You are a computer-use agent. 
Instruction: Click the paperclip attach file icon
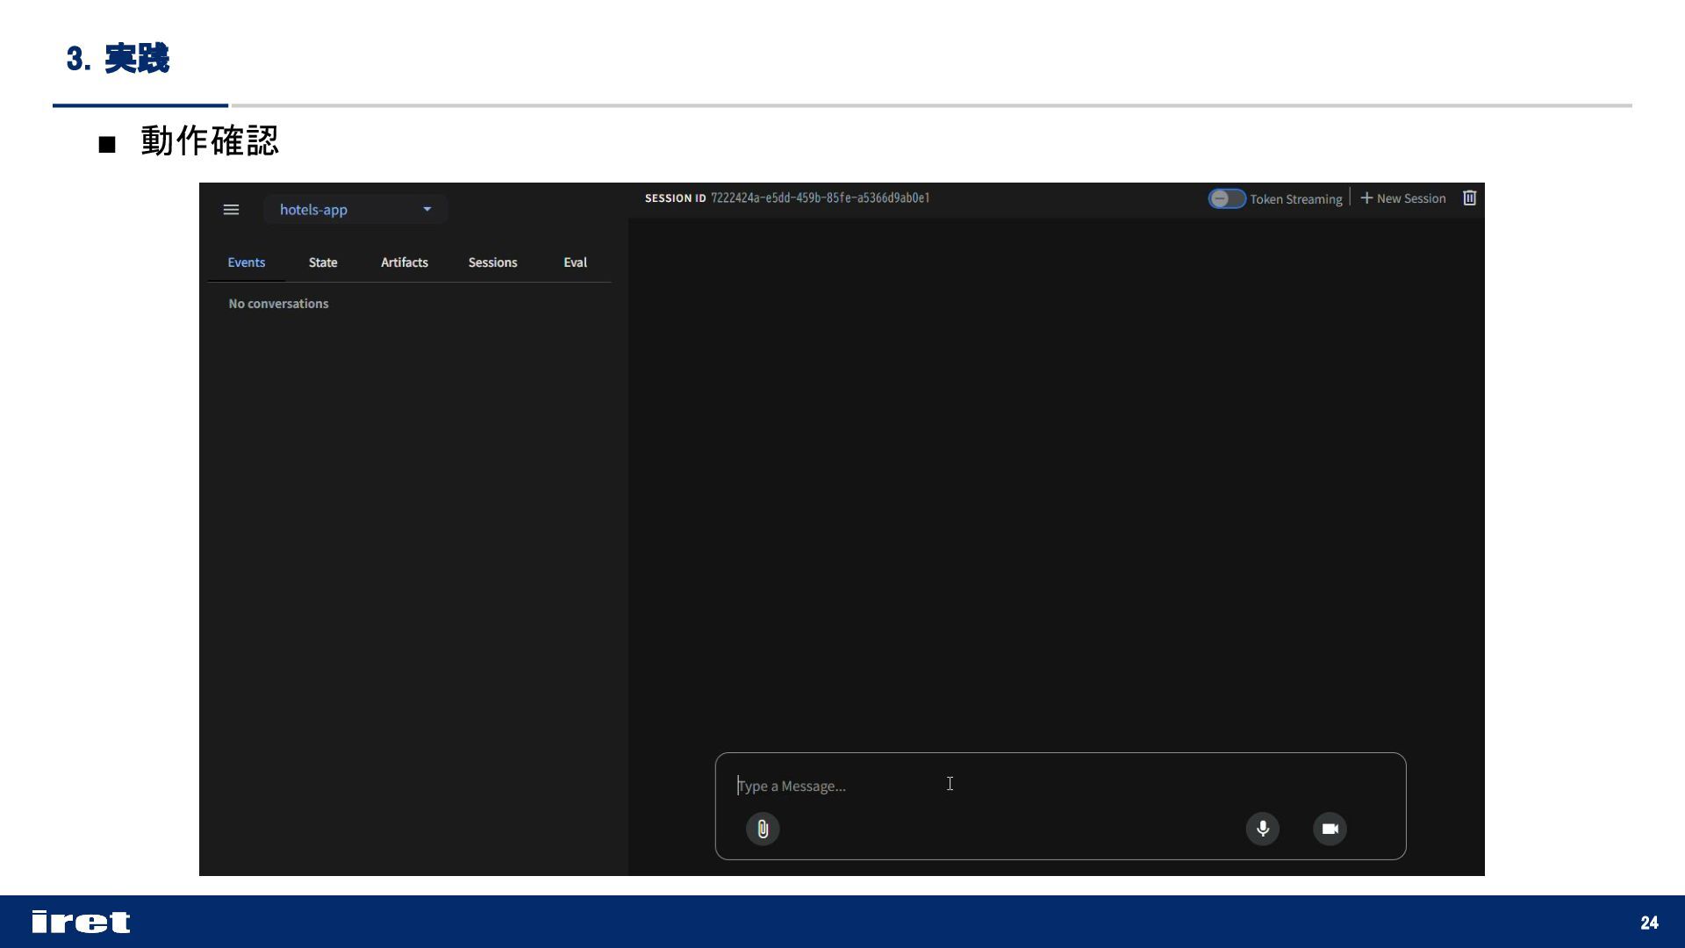tap(763, 829)
